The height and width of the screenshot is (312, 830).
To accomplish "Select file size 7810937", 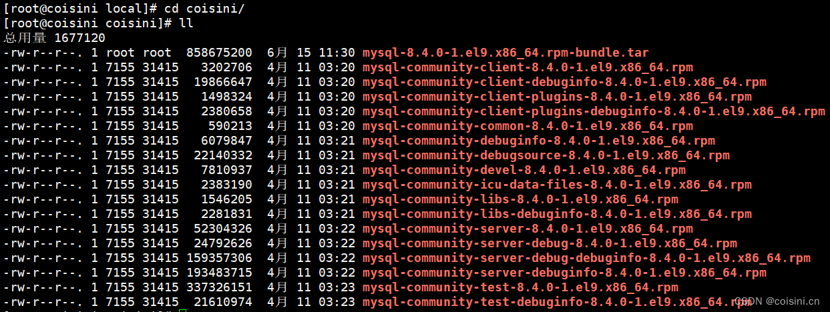I will coord(227,170).
